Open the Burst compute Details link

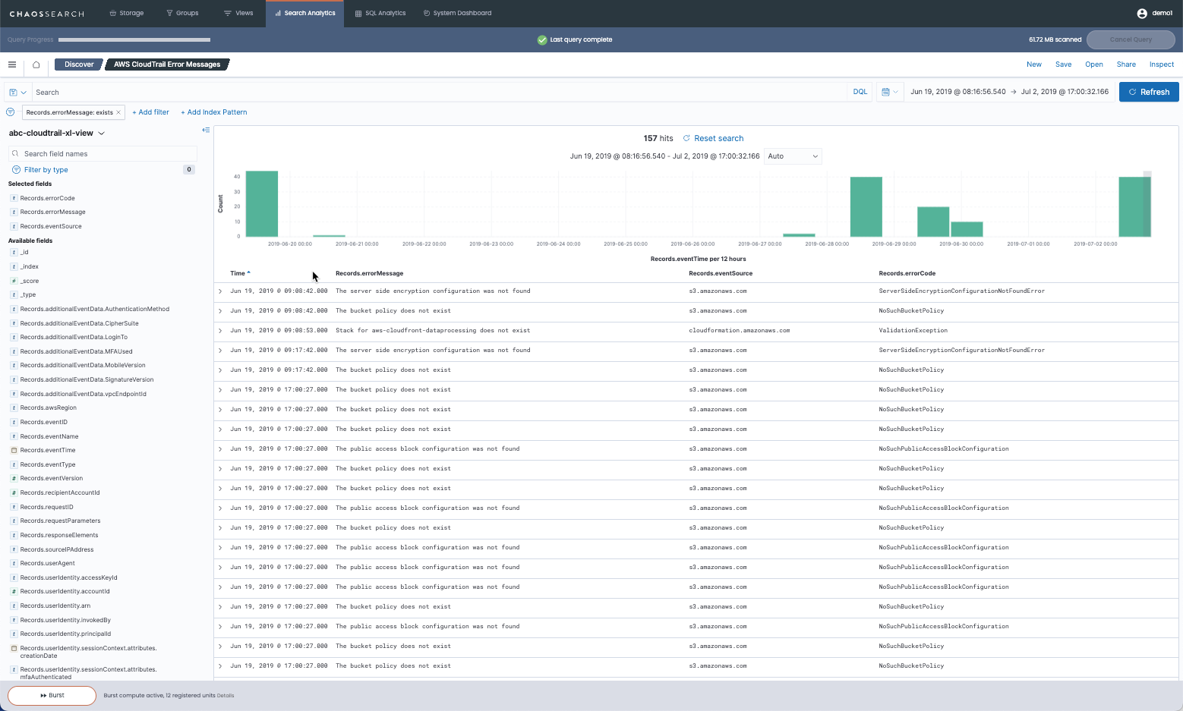point(226,695)
